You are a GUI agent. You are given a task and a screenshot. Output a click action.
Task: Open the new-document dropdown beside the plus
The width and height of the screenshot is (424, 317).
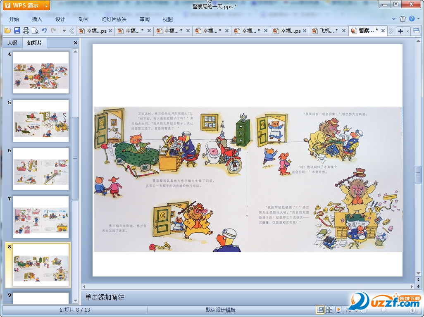point(407,31)
